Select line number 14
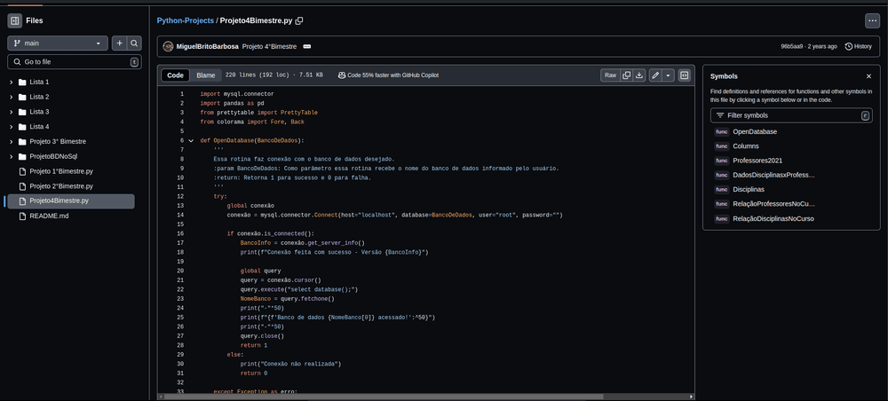Screen dimensions: 888x401 pos(180,216)
